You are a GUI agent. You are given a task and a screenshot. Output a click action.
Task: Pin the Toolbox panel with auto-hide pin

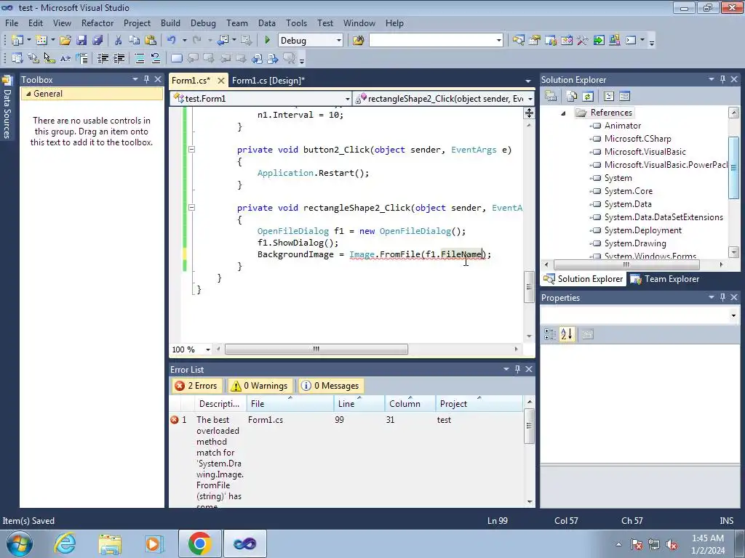(146, 79)
